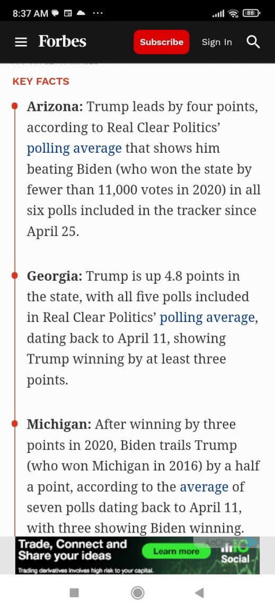This screenshot has width=275, height=611.
Task: Click the Subscribe button
Action: [162, 42]
